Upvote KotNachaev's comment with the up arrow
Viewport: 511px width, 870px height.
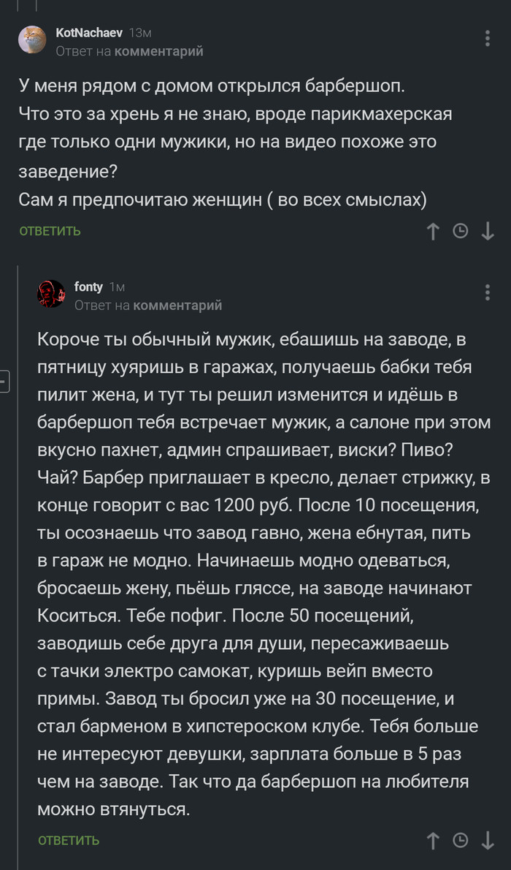(434, 232)
